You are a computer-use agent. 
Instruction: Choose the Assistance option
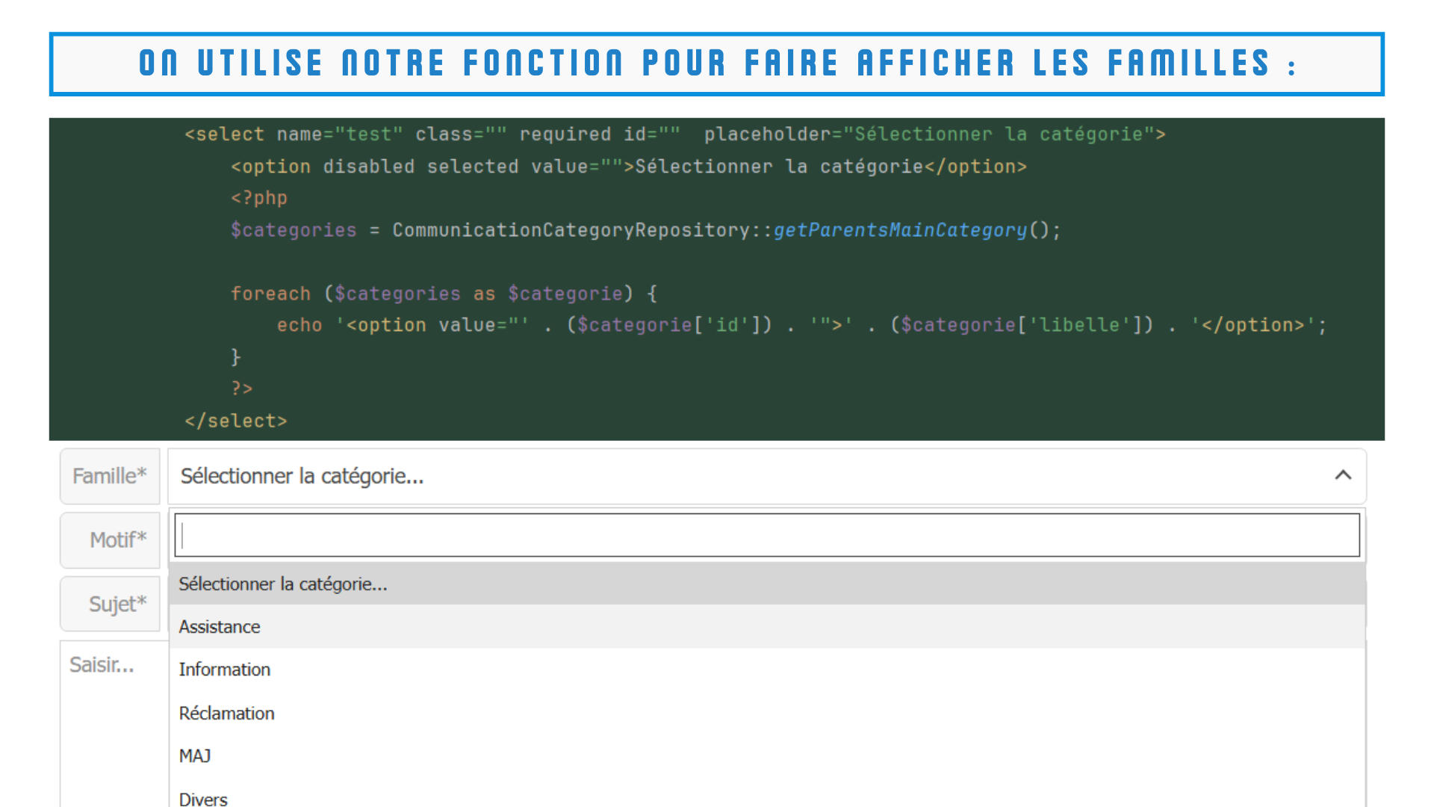click(220, 627)
